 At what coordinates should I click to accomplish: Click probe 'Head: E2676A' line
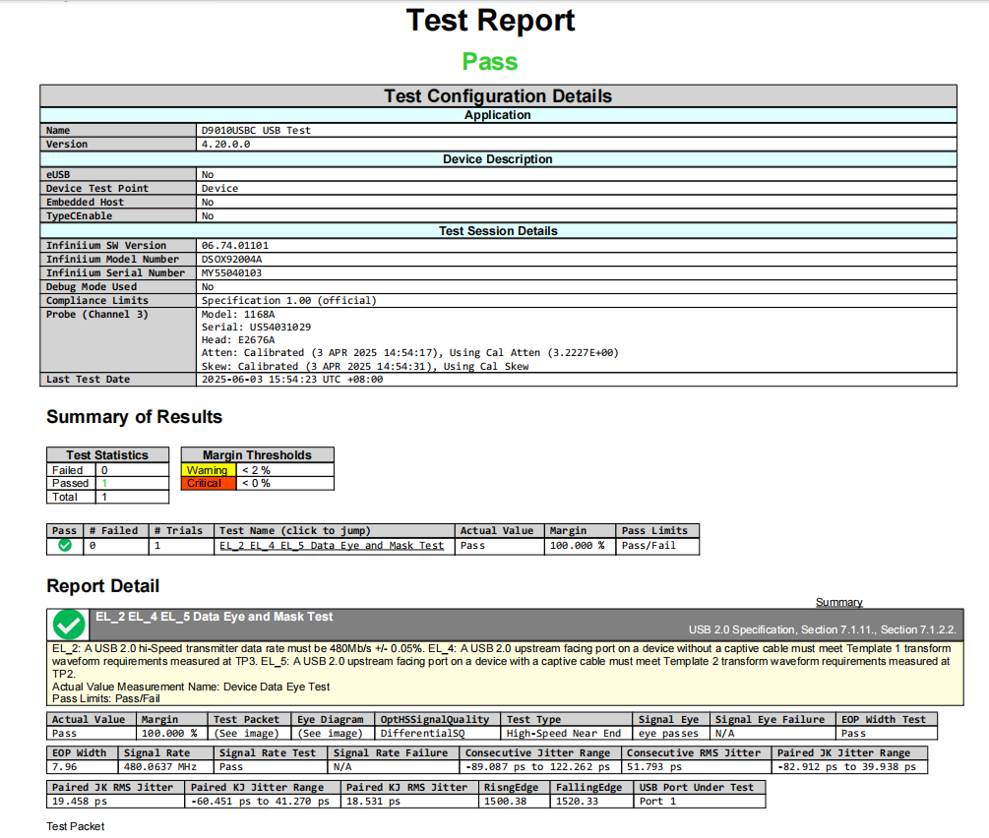tap(238, 340)
